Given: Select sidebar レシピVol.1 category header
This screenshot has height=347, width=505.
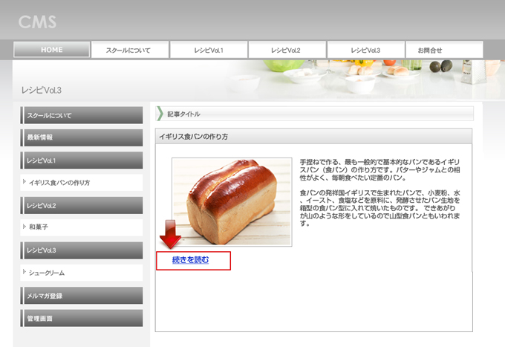Looking at the screenshot, I should coord(82,160).
